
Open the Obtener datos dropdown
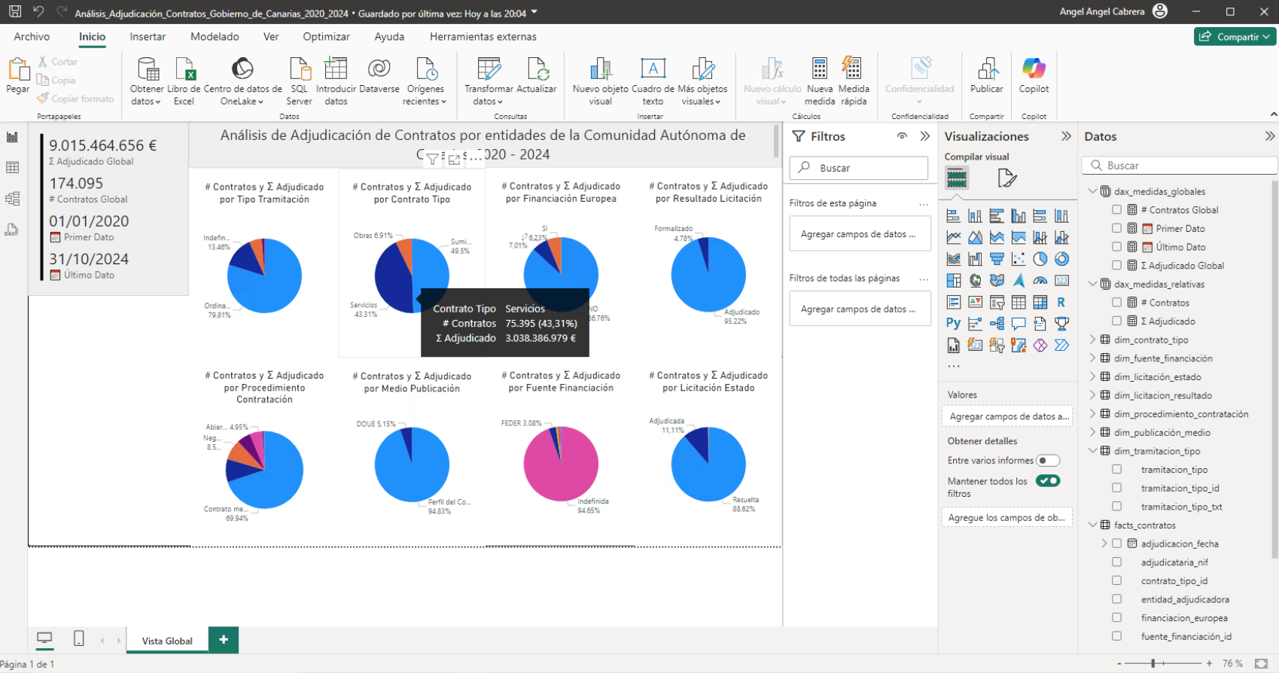tap(146, 81)
